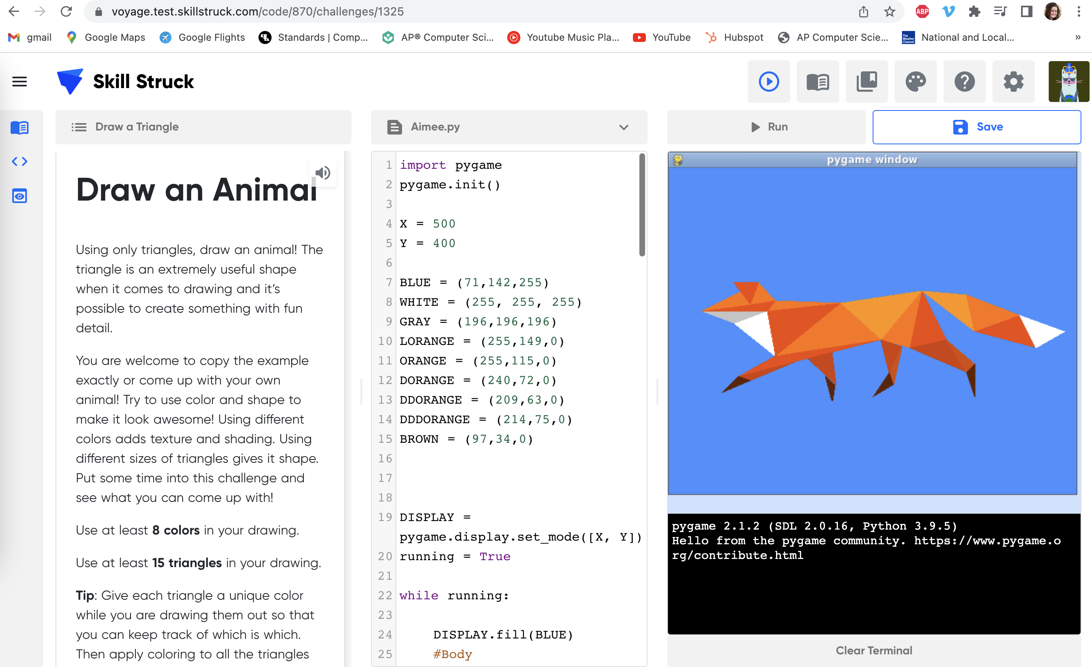The height and width of the screenshot is (667, 1092).
Task: Click the share page icon
Action: (863, 11)
